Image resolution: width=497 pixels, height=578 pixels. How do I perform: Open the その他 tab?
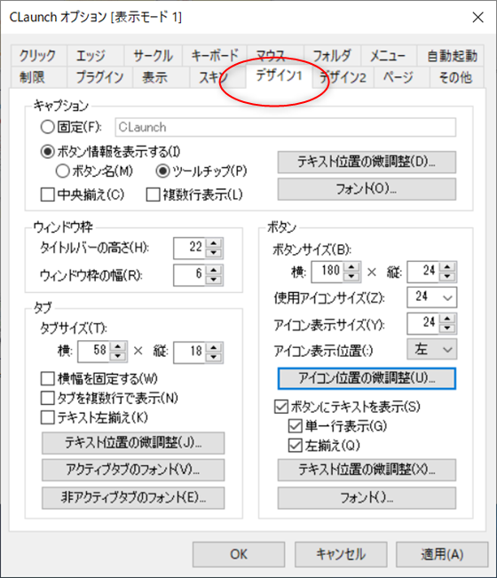[456, 77]
